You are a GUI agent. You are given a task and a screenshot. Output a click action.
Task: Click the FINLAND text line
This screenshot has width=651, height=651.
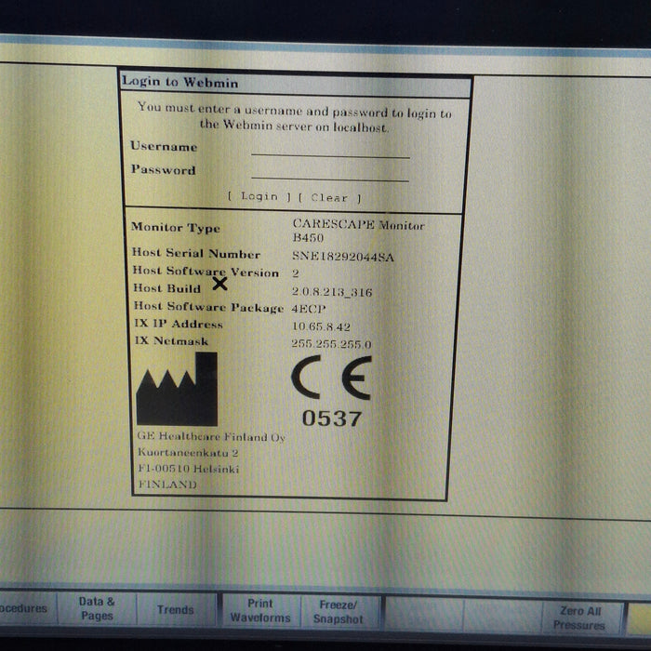pyautogui.click(x=167, y=485)
